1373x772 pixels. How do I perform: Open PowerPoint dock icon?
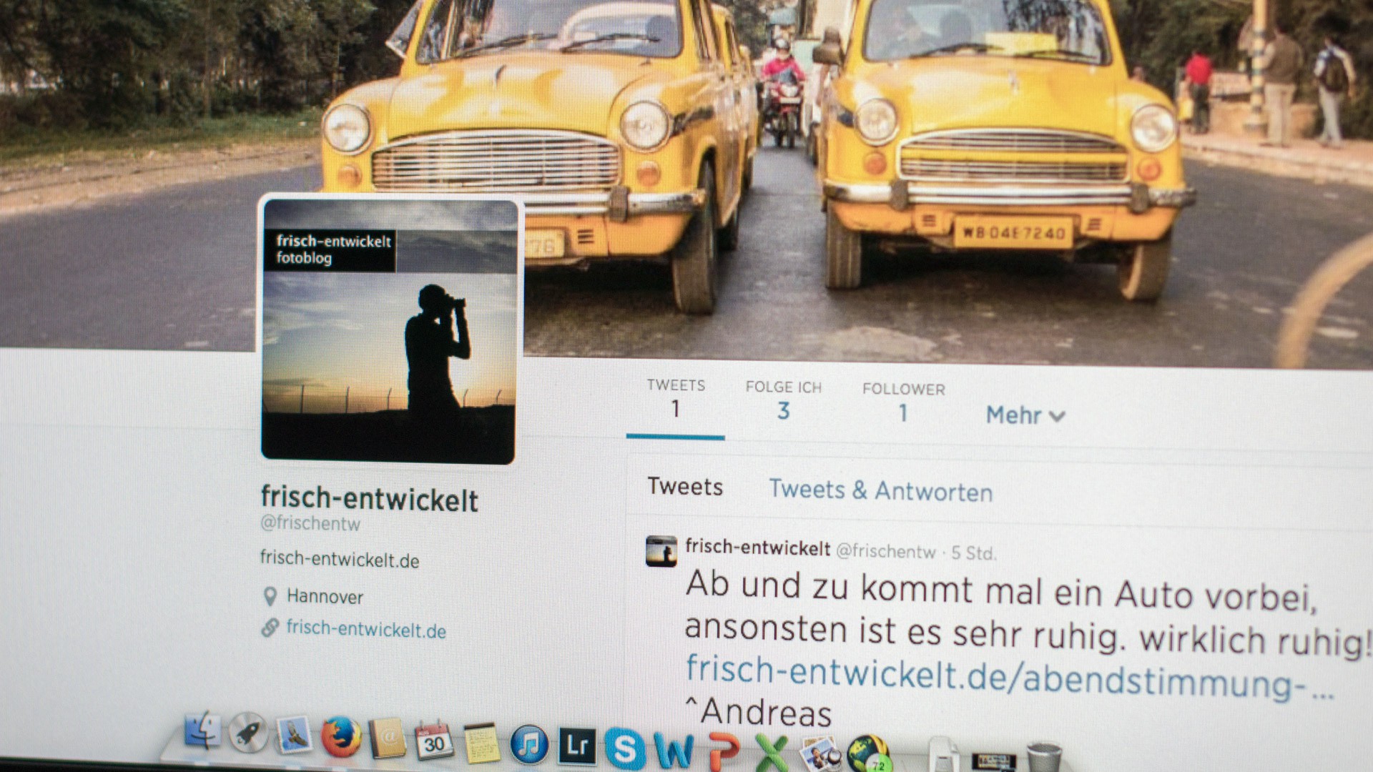click(724, 751)
